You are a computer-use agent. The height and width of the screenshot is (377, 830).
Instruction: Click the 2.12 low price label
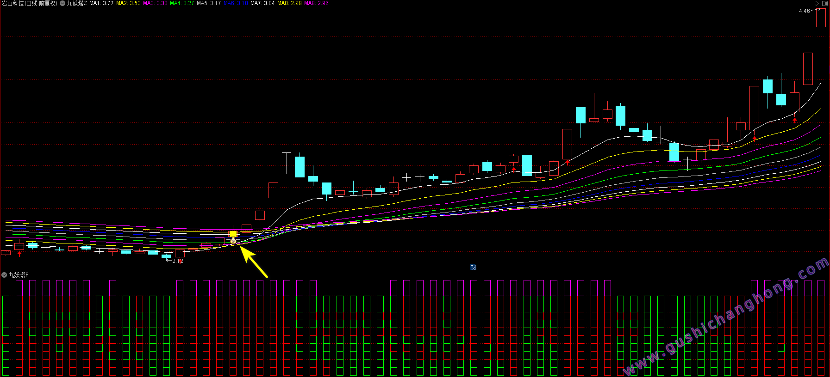(178, 261)
